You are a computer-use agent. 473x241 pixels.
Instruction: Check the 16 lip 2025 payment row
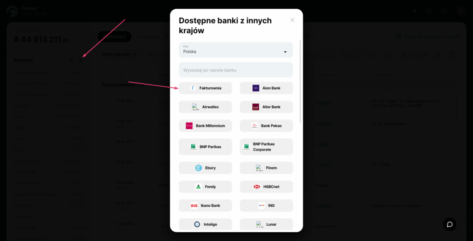[105, 144]
